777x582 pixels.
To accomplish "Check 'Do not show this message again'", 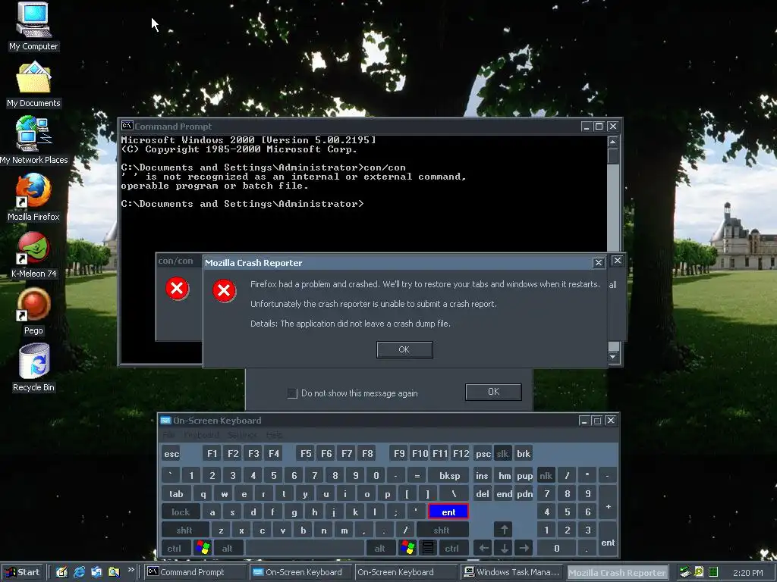I will click(x=292, y=393).
